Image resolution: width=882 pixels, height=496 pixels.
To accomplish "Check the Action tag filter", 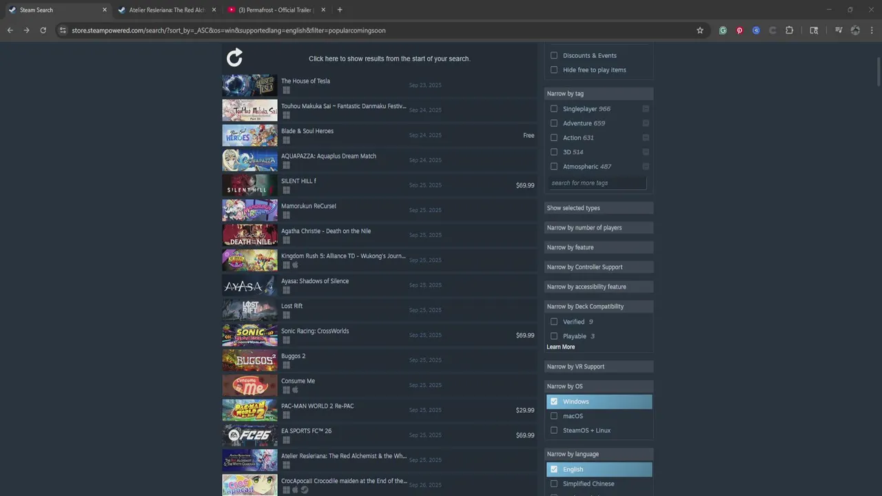I will [x=554, y=138].
